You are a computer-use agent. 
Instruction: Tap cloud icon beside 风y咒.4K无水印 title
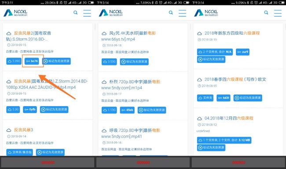coord(104,33)
